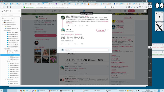Open the pink flowers media thumbnail
The width and height of the screenshot is (164, 92).
pos(53,60)
